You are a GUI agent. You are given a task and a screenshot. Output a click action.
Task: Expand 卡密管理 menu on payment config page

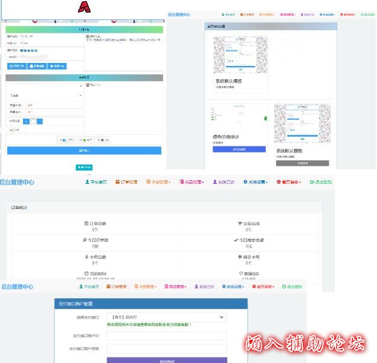(x=145, y=286)
